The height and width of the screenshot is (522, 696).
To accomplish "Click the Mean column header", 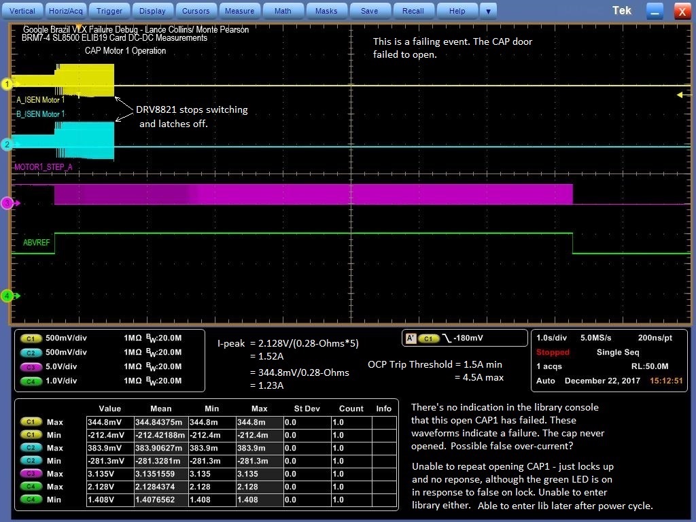I will click(x=160, y=408).
